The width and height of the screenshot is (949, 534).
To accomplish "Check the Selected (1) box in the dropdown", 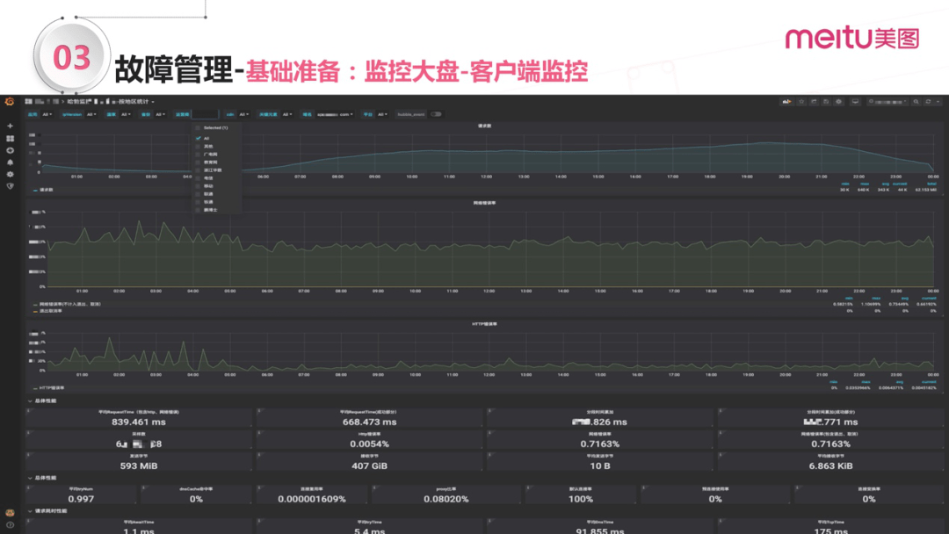I will pyautogui.click(x=198, y=128).
